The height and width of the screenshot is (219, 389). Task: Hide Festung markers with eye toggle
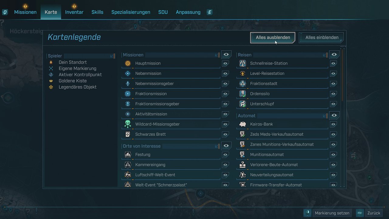click(225, 155)
